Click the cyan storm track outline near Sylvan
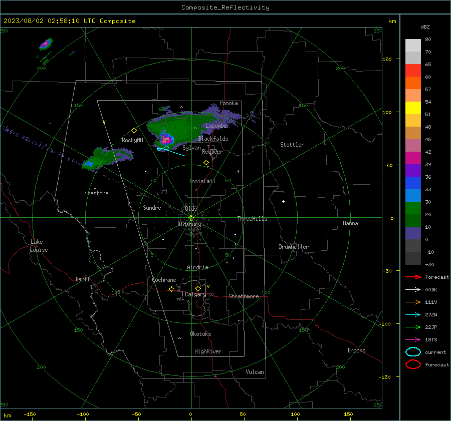451x421 pixels. [x=163, y=148]
